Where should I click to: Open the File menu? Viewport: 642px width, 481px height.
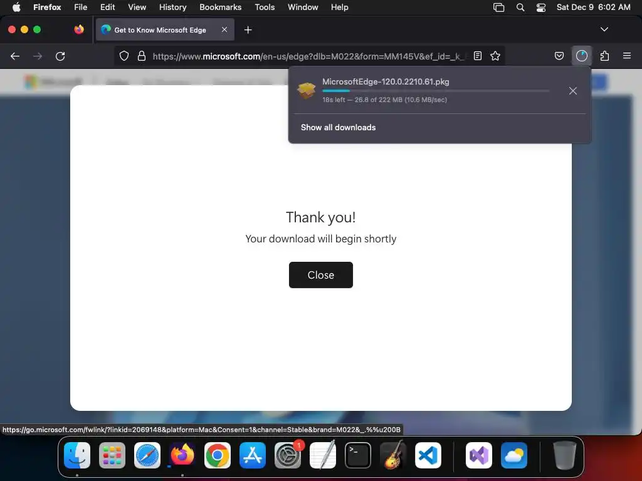pos(81,7)
